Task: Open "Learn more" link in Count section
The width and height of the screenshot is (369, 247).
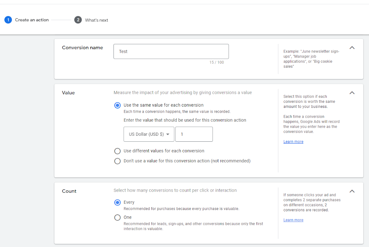Action: click(293, 220)
